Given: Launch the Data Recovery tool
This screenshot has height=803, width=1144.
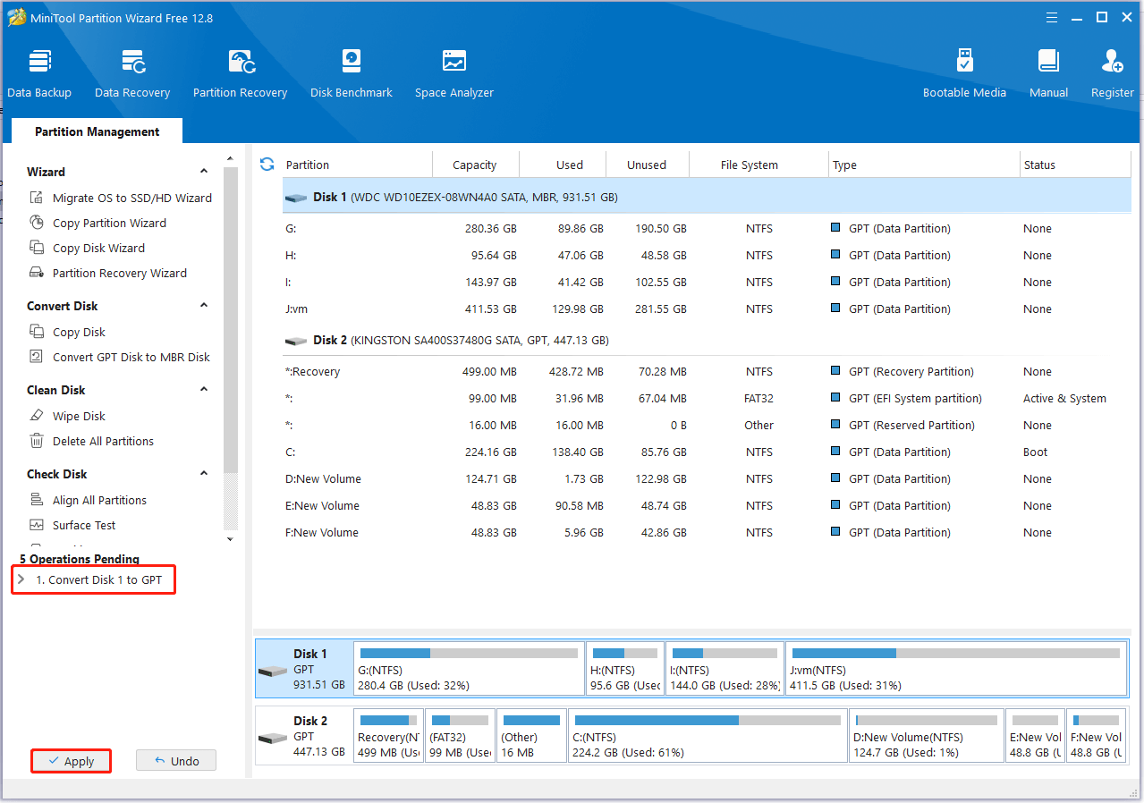Looking at the screenshot, I should [132, 73].
